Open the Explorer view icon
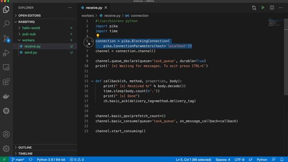 click(x=6, y=9)
